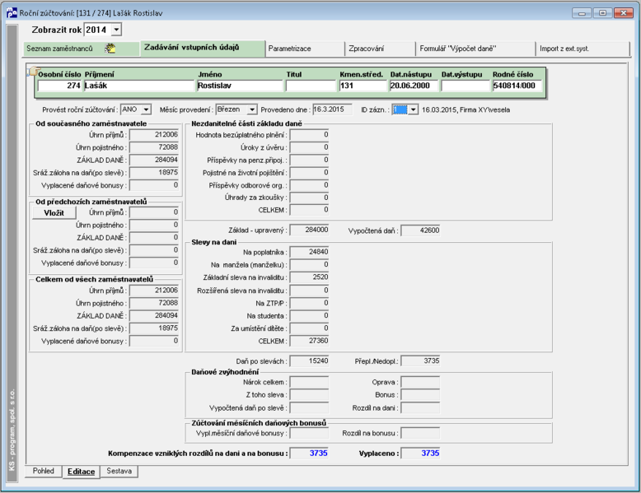
Task: Open the Zobrazit rok year dropdown
Action: pos(116,30)
